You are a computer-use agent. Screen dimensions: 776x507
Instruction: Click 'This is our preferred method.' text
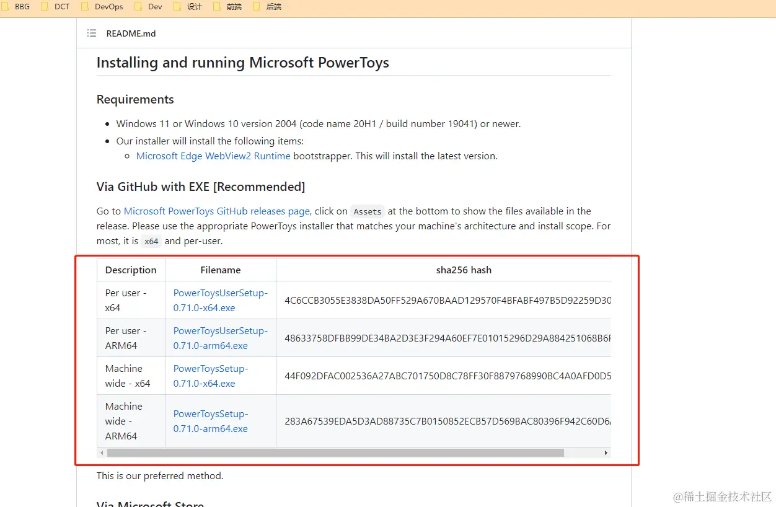160,476
